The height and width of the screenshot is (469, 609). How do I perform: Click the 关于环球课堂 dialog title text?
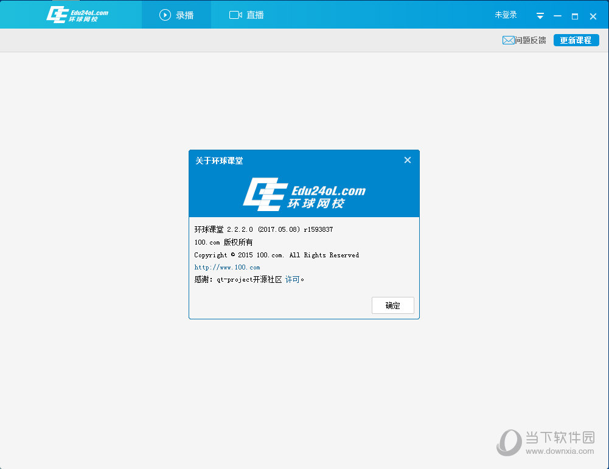219,161
